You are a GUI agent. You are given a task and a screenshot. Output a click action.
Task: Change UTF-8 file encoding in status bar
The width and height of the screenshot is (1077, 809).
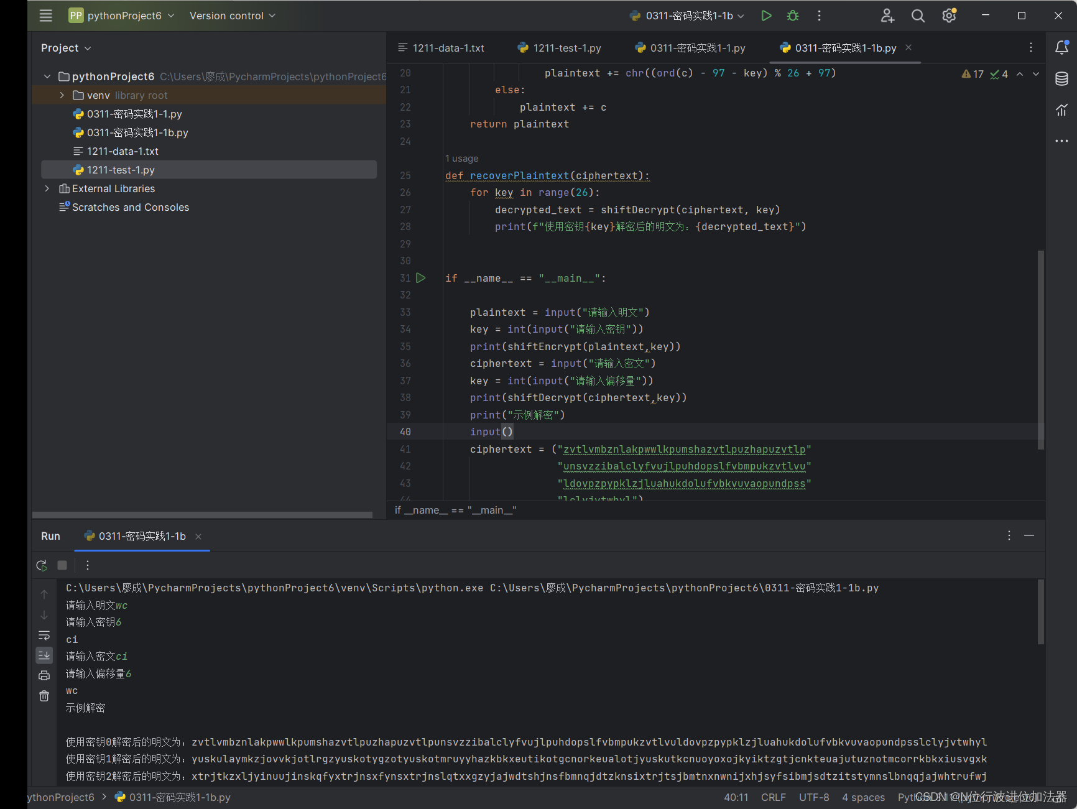(814, 797)
